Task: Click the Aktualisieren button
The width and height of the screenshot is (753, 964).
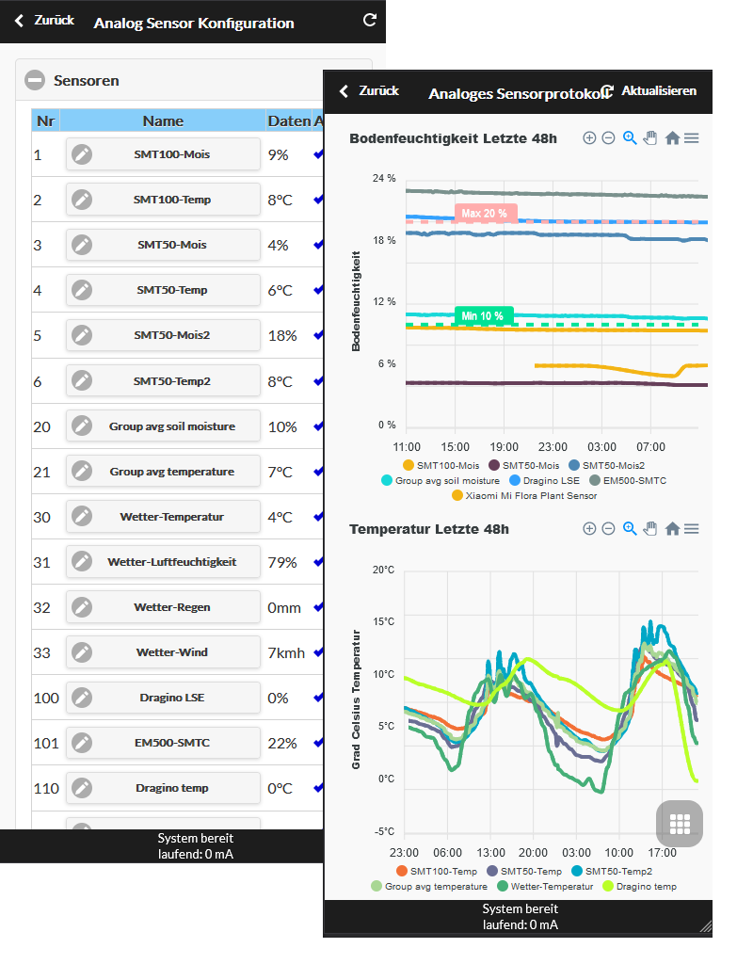Action: coord(649,91)
